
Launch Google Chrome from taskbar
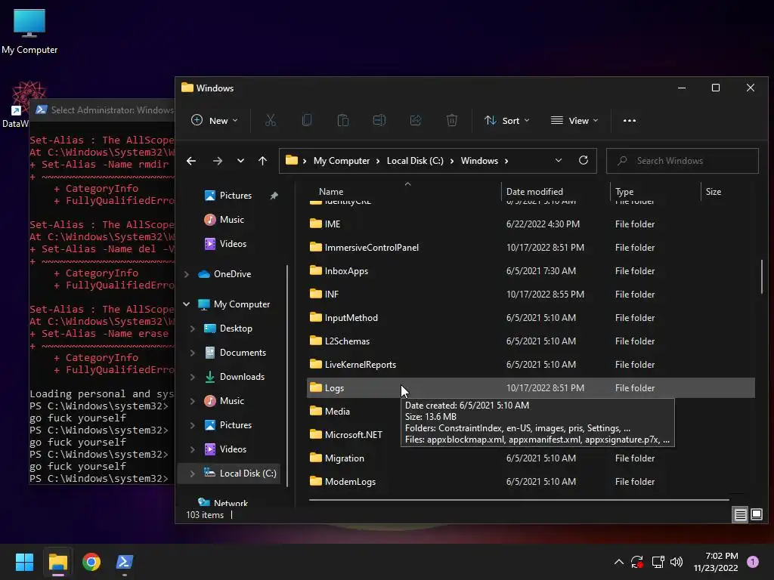pos(91,562)
